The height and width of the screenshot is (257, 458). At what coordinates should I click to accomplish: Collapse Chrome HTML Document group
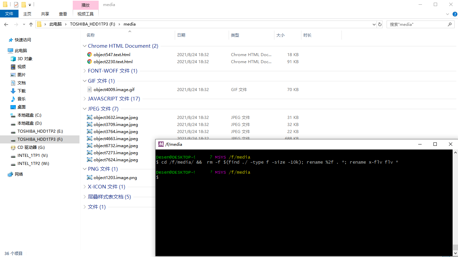pos(85,46)
